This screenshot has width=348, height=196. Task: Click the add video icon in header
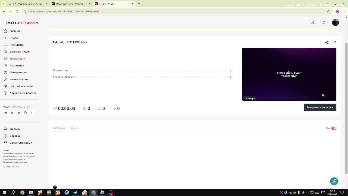tap(312, 22)
